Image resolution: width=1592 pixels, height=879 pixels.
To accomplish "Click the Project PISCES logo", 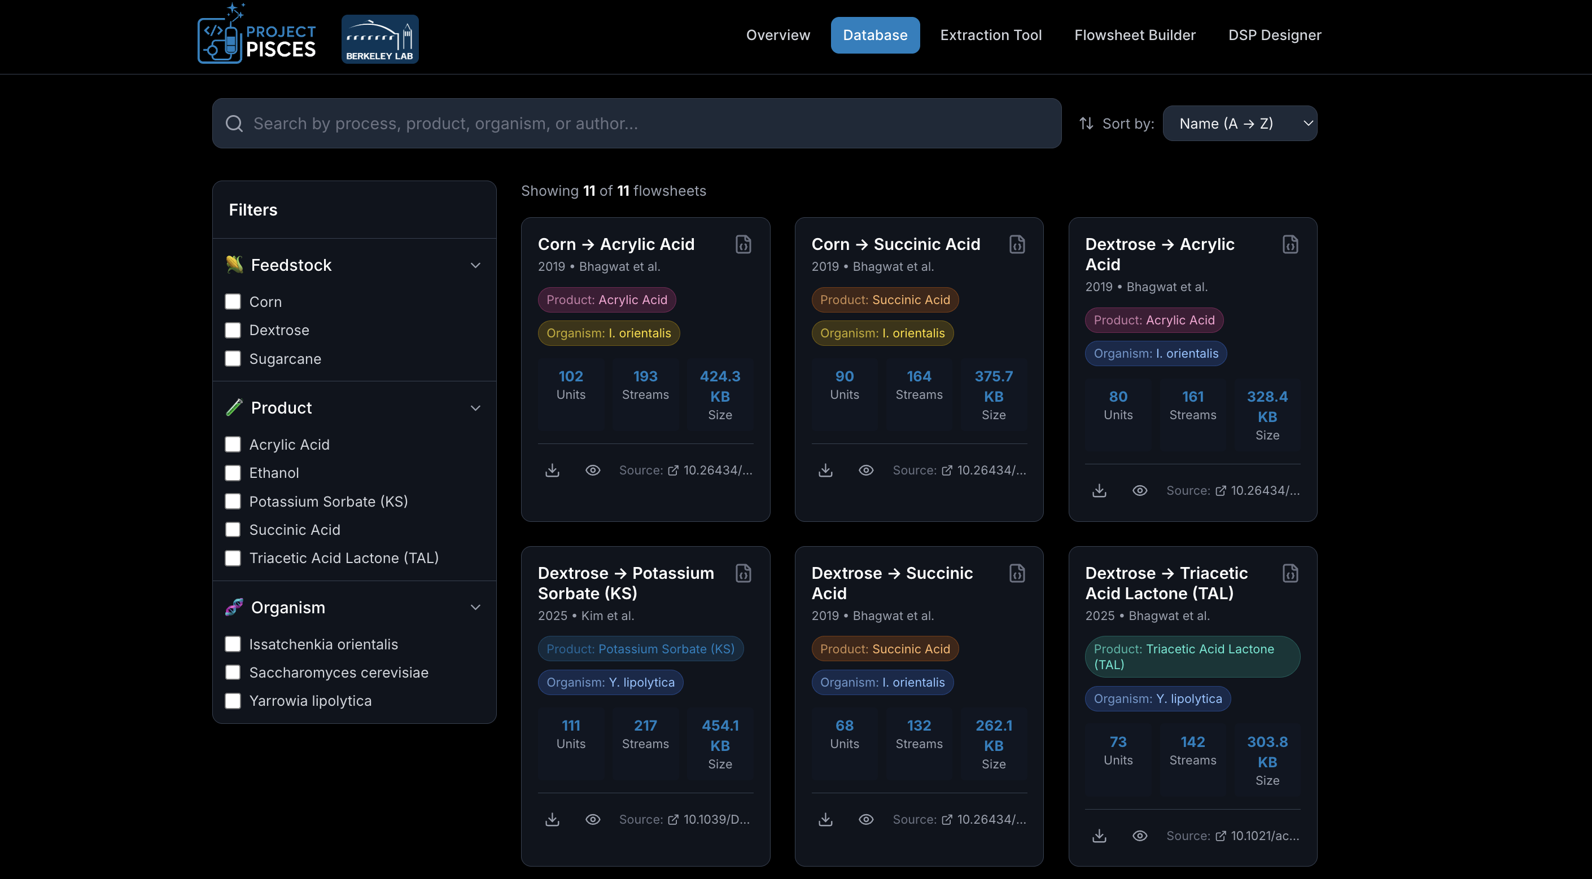I will pyautogui.click(x=257, y=36).
